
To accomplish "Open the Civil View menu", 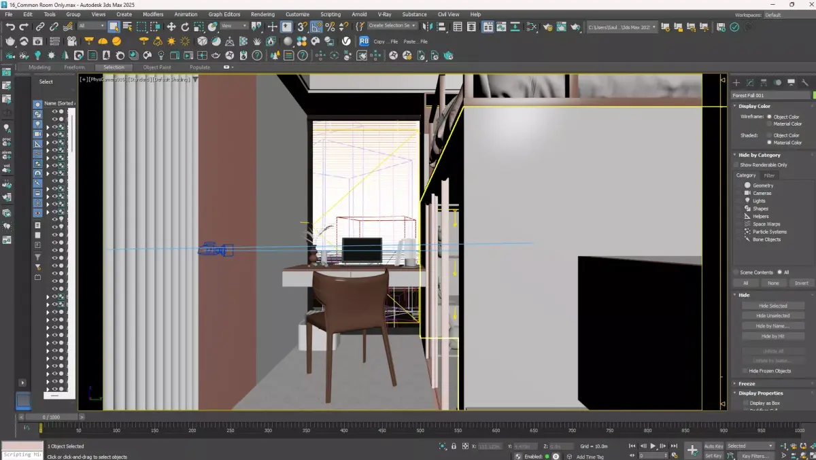I will point(448,14).
